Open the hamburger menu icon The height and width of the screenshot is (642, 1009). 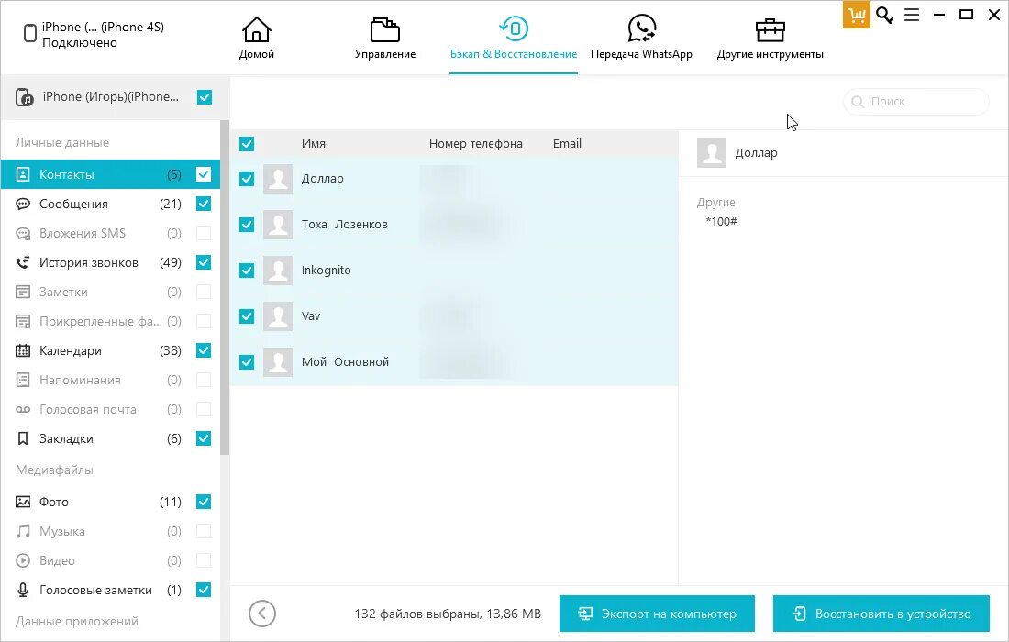coord(912,15)
